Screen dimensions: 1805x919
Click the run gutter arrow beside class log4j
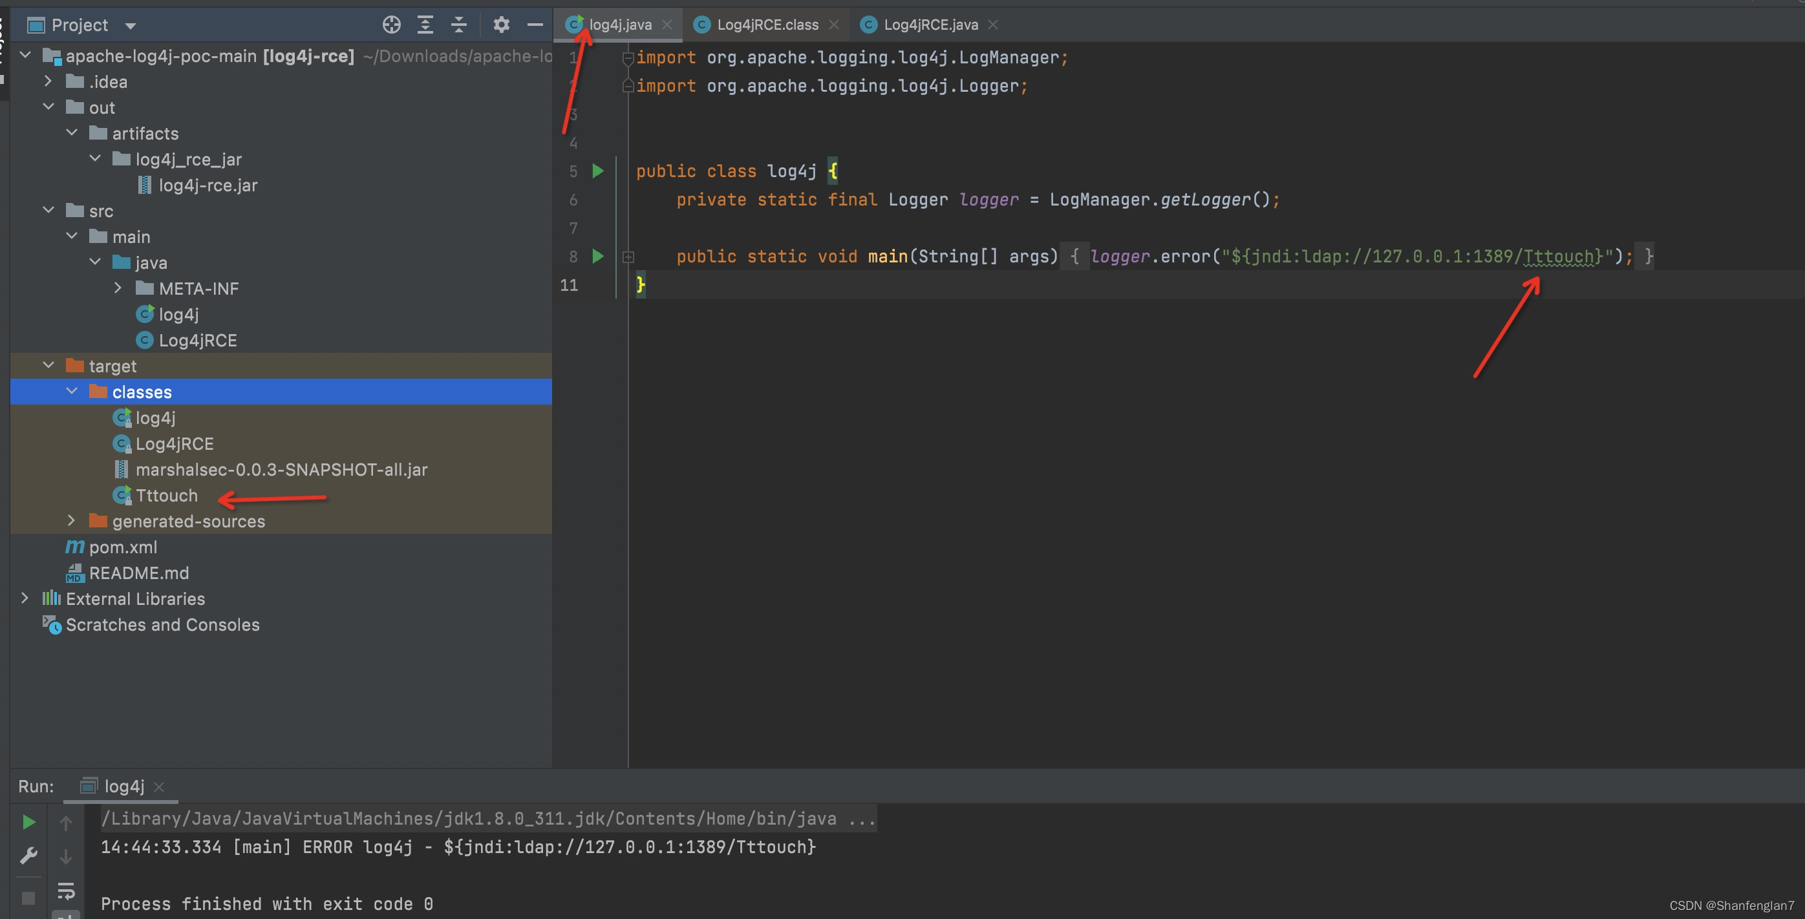click(598, 170)
